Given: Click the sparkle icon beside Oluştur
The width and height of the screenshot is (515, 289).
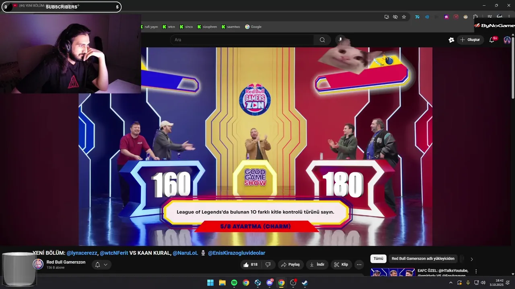Looking at the screenshot, I should click(451, 40).
